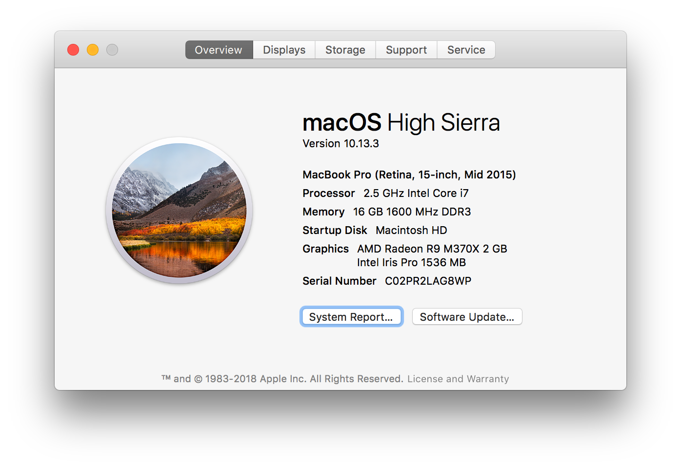Select the serial number C02PR2LAG8WP

(428, 281)
